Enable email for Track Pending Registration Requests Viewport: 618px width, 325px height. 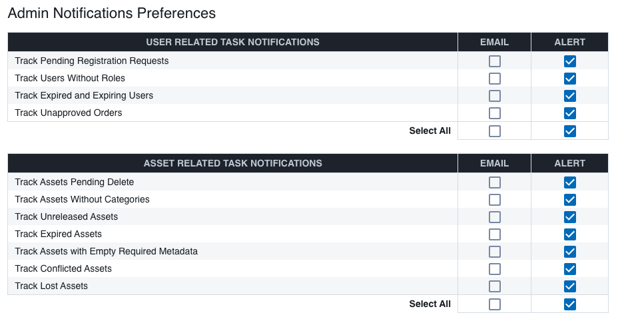point(495,61)
